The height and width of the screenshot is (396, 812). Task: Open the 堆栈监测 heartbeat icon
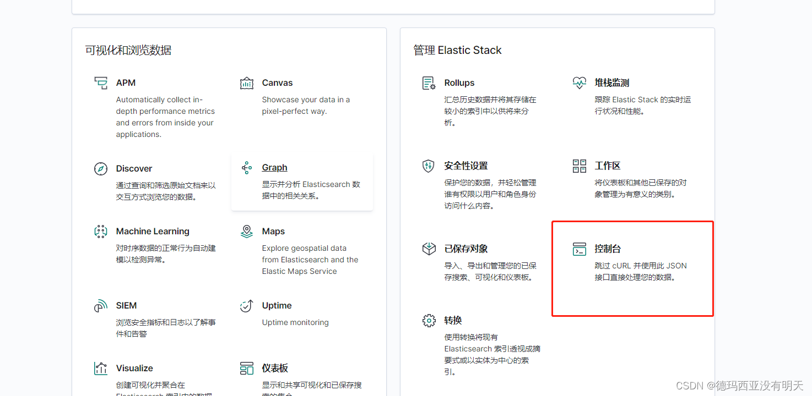[x=580, y=83]
